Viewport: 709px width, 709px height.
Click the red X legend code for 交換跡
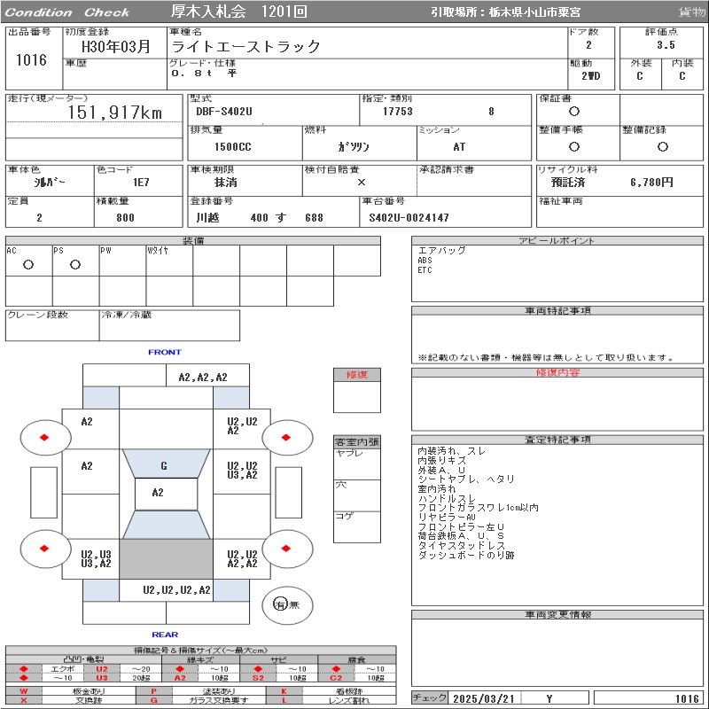coord(24,700)
